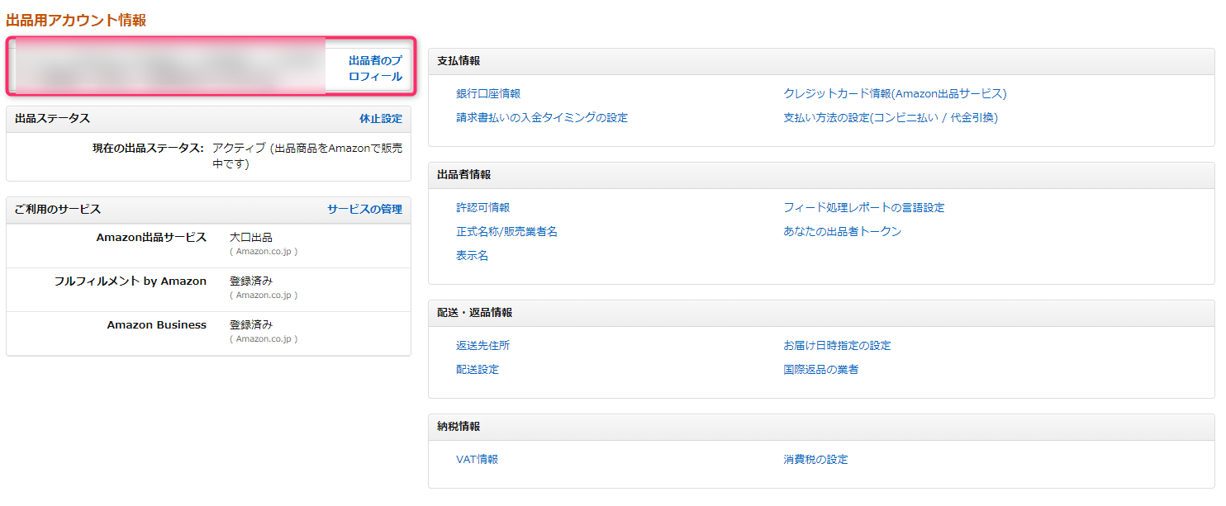Viewport: 1226px width, 506px height.
Task: Open the 出品者のプロフィール link
Action: pyautogui.click(x=375, y=69)
